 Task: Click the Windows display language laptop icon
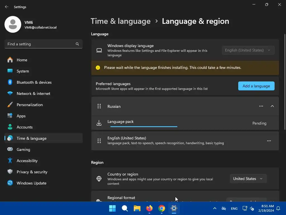99,50
